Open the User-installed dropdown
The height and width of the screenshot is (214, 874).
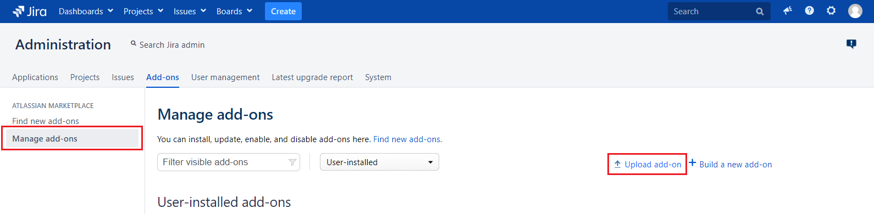click(x=379, y=162)
